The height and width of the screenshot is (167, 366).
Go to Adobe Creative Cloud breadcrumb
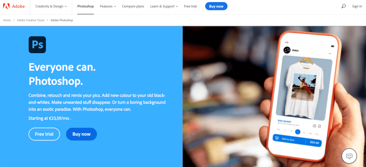pyautogui.click(x=30, y=20)
